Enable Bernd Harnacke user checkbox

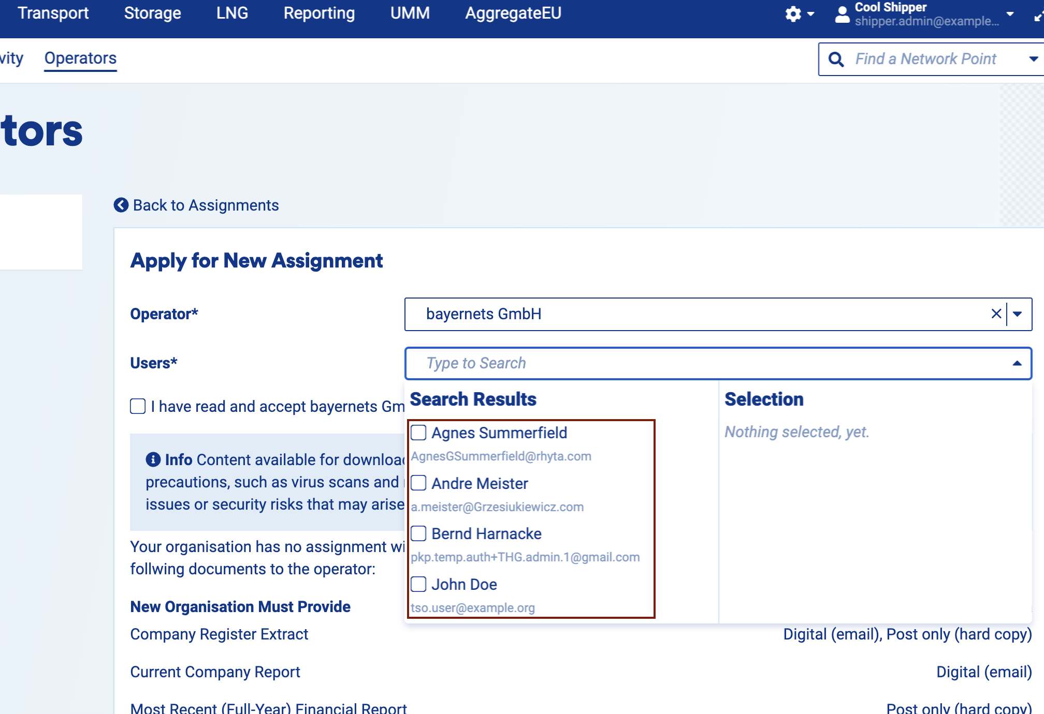click(418, 533)
